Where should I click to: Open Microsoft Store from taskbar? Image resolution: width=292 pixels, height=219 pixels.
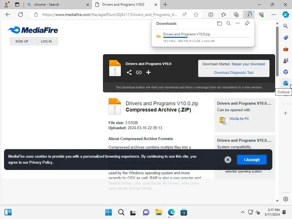(184, 212)
